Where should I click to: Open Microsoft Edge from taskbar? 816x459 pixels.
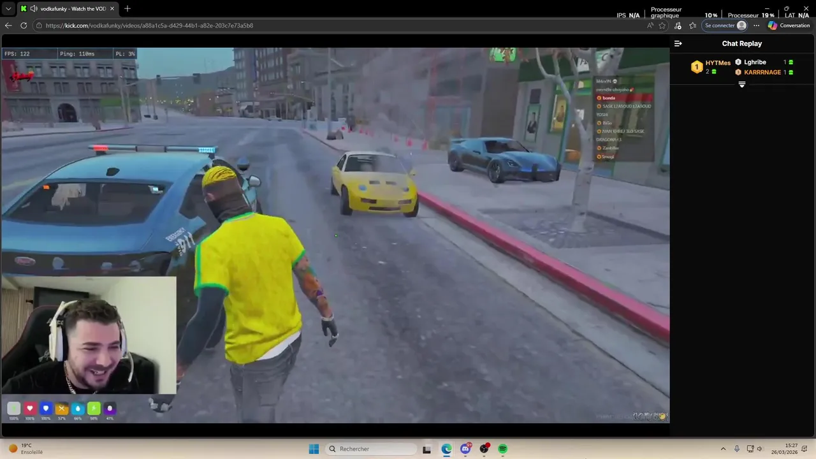coord(446,449)
